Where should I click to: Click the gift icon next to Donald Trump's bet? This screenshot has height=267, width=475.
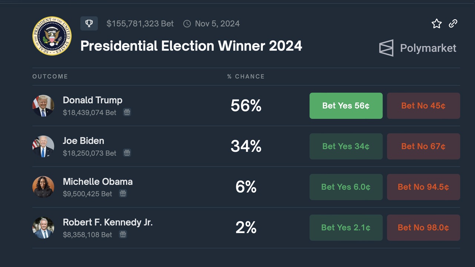(x=127, y=112)
